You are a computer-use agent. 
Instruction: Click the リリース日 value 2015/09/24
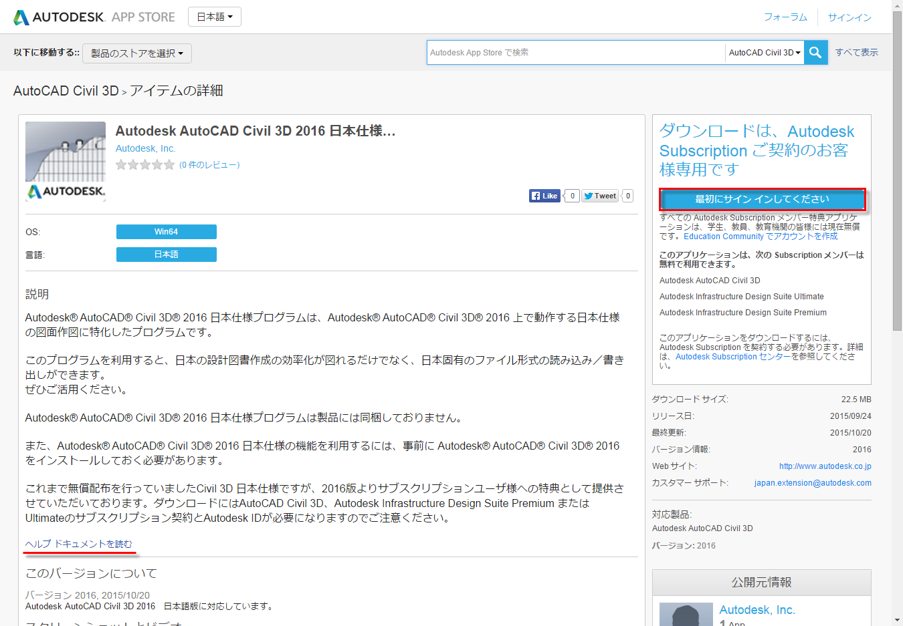[x=851, y=416]
